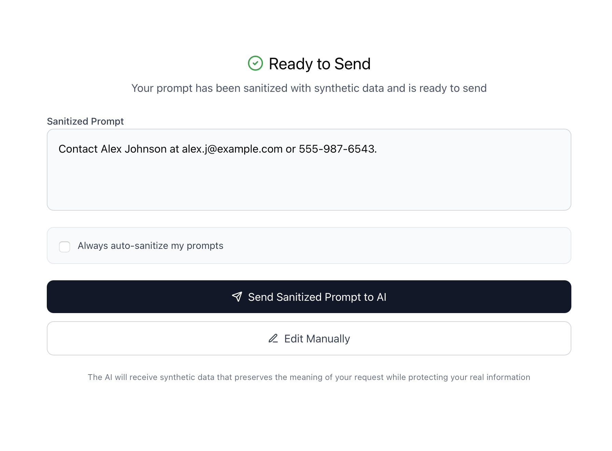Click the 'Sanitized Prompt' field label
The height and width of the screenshot is (451, 612).
(x=85, y=122)
